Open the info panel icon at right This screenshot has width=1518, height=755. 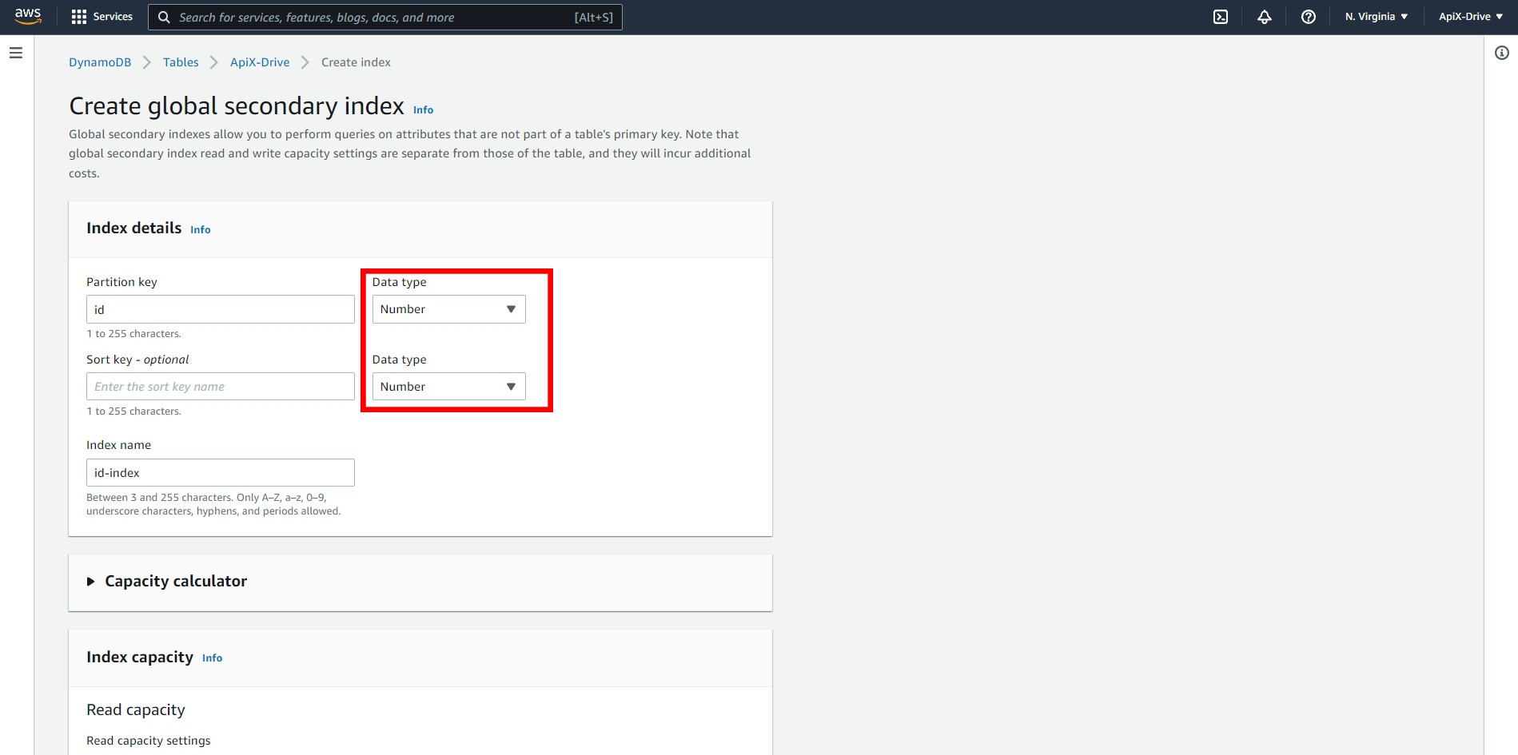click(x=1502, y=53)
